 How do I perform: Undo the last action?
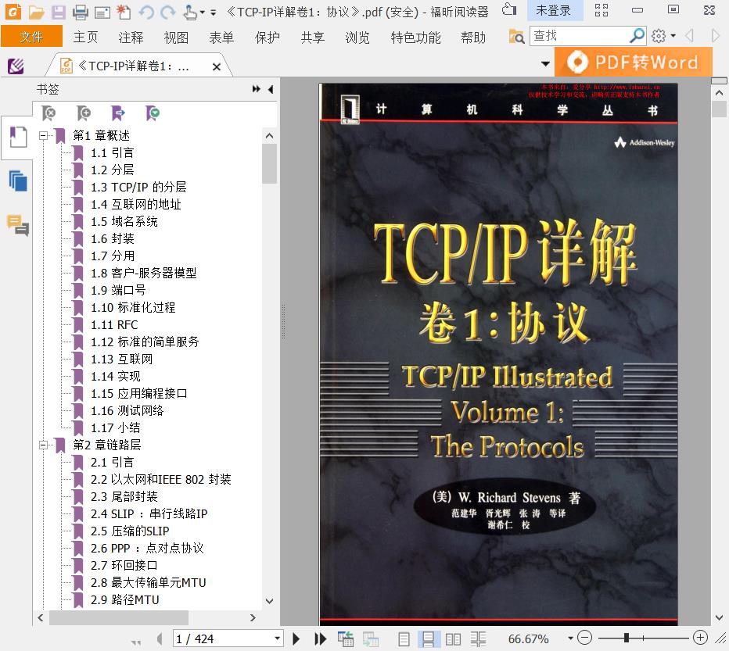point(146,12)
